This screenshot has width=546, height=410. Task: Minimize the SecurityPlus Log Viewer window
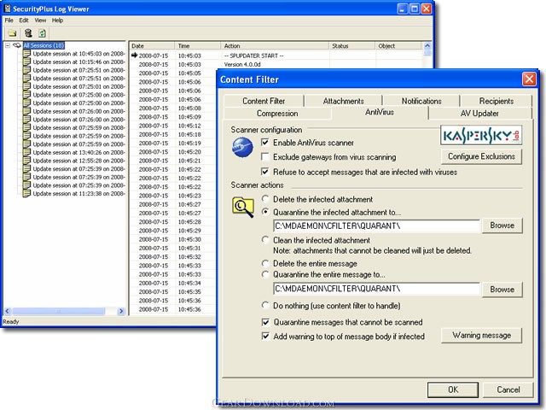click(402, 9)
